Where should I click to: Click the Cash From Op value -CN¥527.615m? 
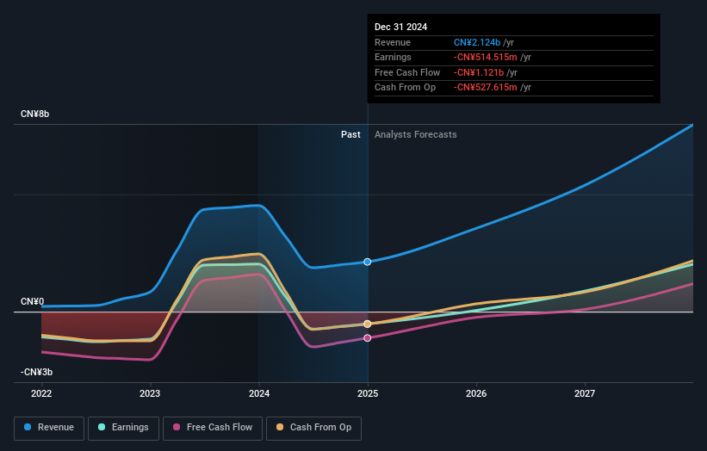[x=485, y=88]
